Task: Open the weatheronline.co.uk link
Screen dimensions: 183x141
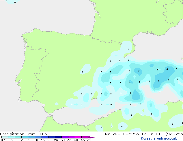Action: pyautogui.click(x=159, y=138)
